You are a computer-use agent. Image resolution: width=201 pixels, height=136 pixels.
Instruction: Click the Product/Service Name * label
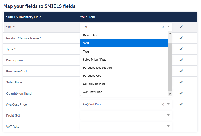[x=24, y=38]
